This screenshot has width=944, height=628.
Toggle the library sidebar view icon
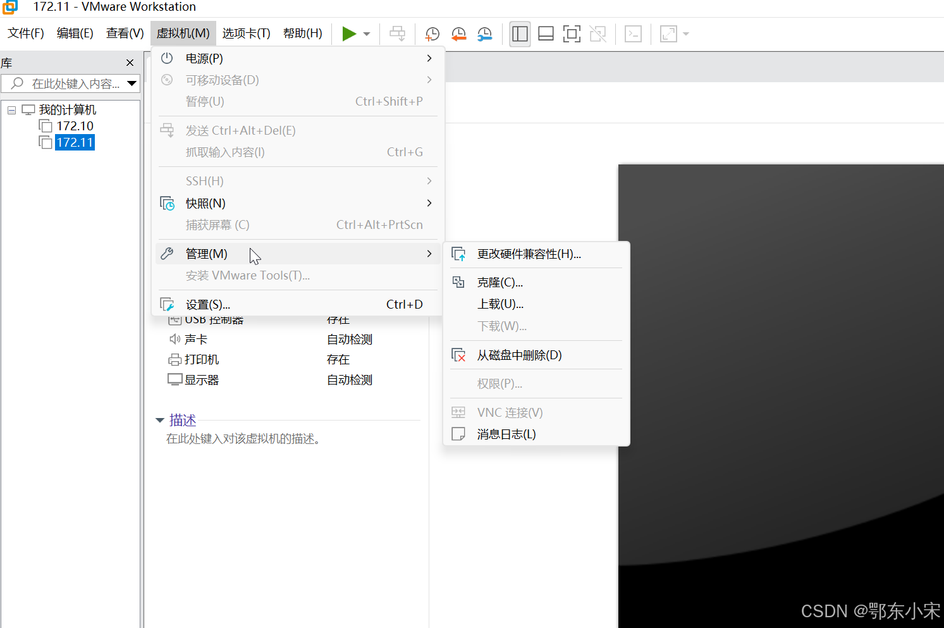pyautogui.click(x=520, y=34)
